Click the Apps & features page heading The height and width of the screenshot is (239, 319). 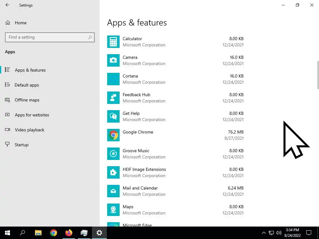pyautogui.click(x=137, y=22)
